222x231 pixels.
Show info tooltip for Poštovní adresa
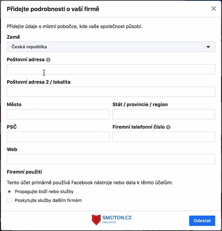tap(48, 60)
